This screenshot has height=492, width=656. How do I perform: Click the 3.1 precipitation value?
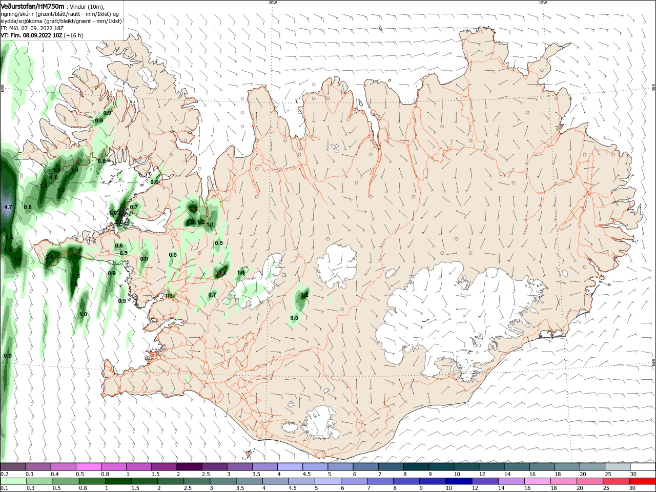(x=222, y=274)
